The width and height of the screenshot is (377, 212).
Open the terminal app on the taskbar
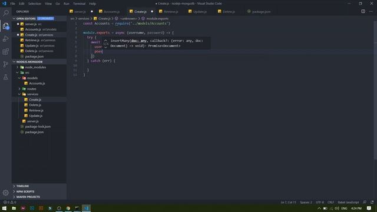(x=77, y=208)
